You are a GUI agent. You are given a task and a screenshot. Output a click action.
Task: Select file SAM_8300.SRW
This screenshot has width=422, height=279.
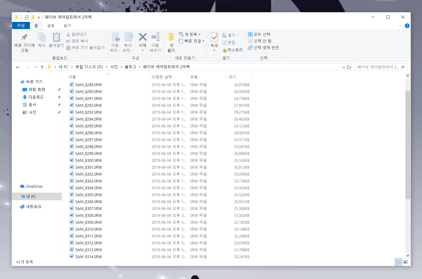click(x=88, y=161)
